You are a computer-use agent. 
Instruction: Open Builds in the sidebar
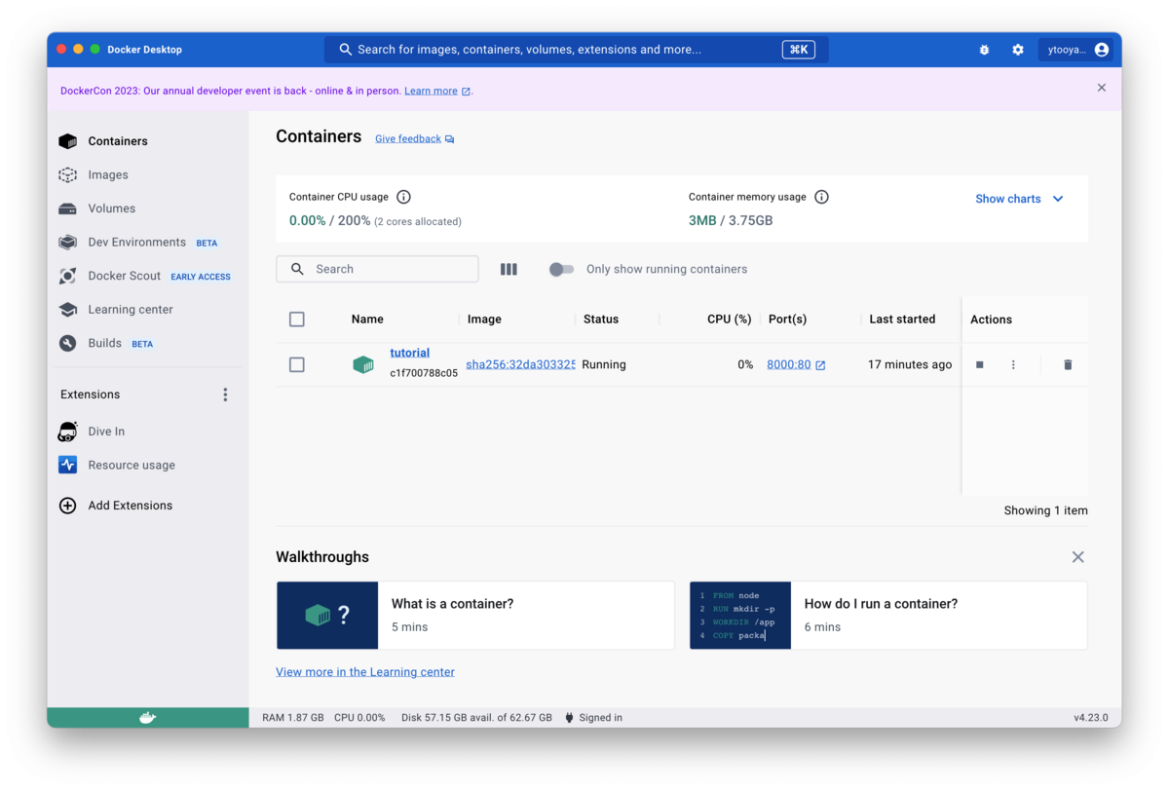pos(104,343)
